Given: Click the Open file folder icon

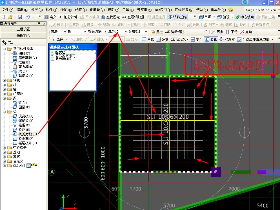Looking at the screenshot, I should [10, 17].
